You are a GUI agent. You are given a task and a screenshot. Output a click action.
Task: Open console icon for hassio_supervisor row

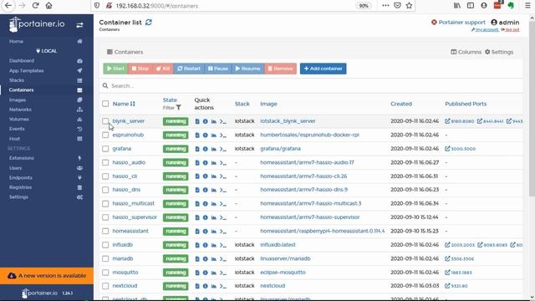223,217
